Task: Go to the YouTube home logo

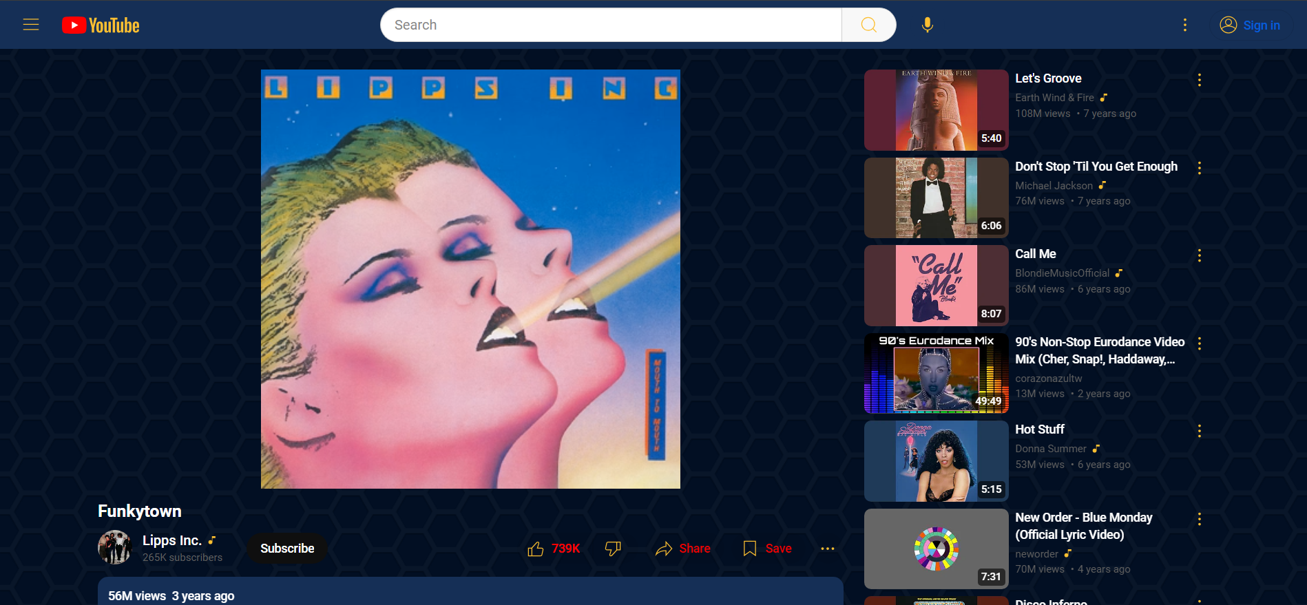Action: [101, 25]
